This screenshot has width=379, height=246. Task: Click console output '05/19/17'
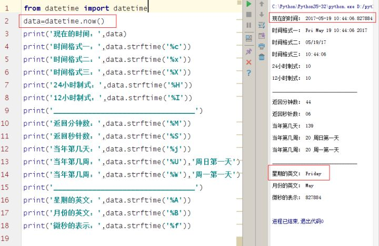[x=316, y=42]
